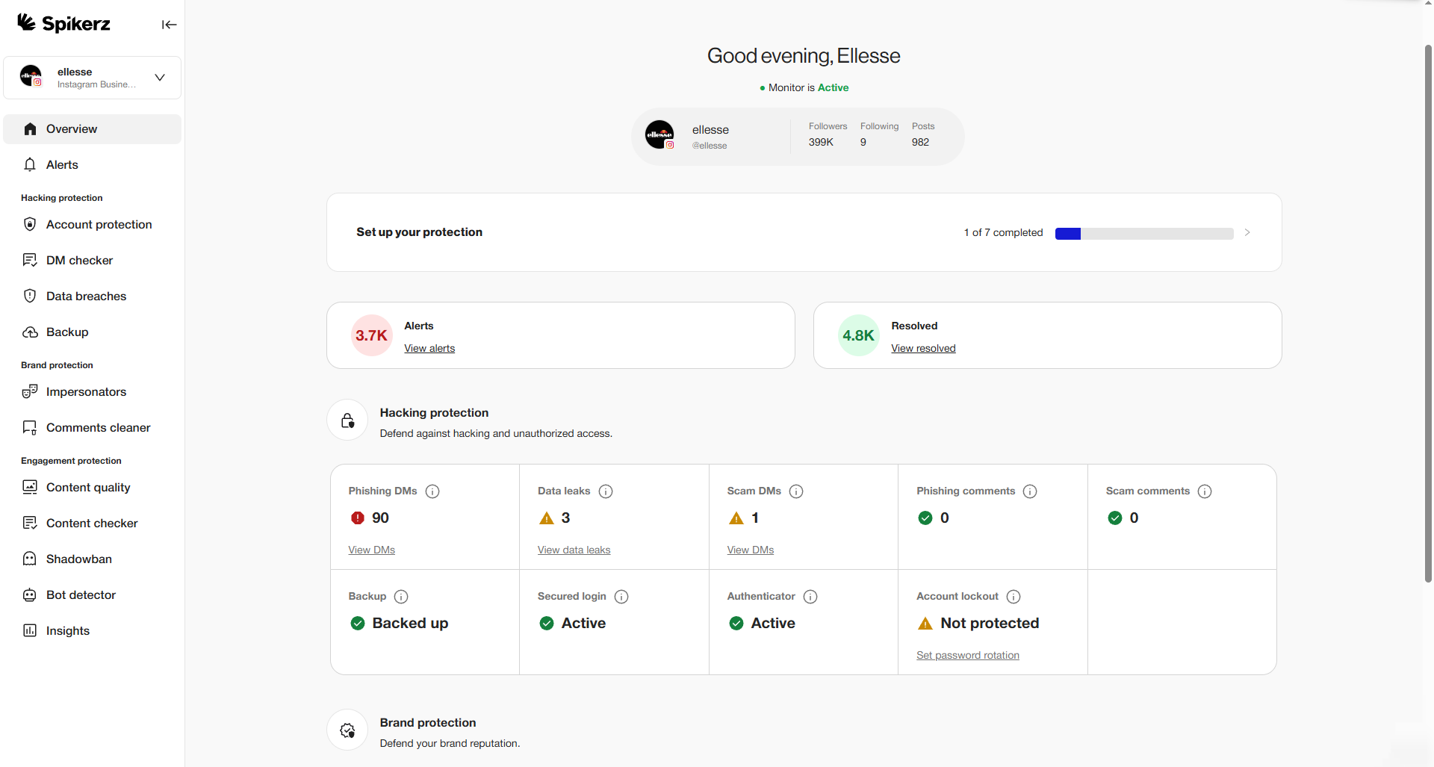Click the Spikerz logo
1434x767 pixels.
(64, 24)
